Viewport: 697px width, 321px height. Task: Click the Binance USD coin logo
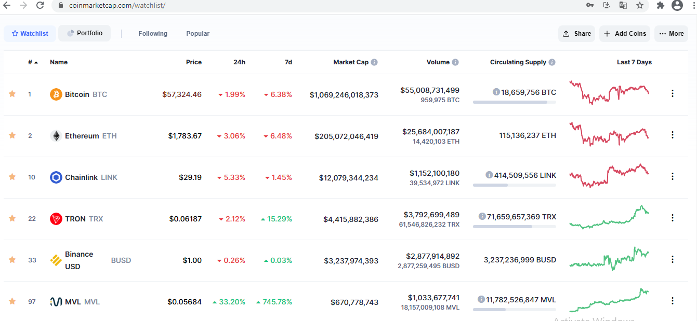coord(56,260)
